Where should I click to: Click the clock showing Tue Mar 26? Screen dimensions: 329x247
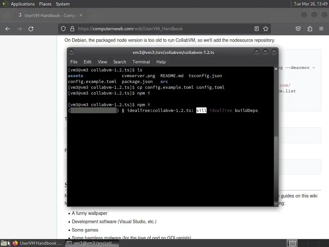click(x=311, y=4)
